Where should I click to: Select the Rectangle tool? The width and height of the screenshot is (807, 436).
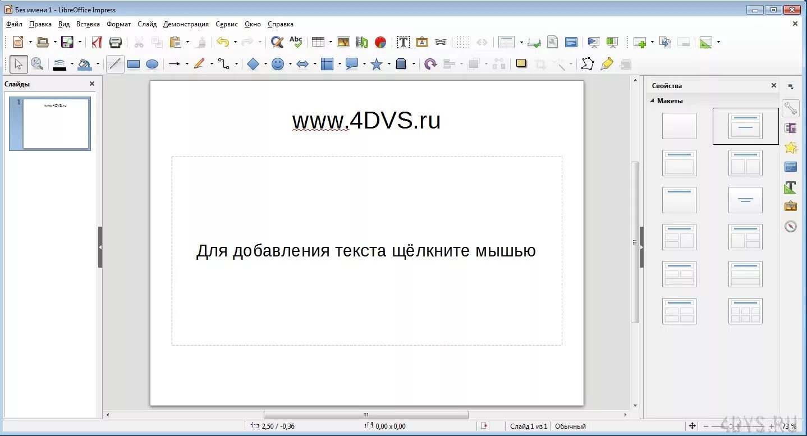[134, 64]
